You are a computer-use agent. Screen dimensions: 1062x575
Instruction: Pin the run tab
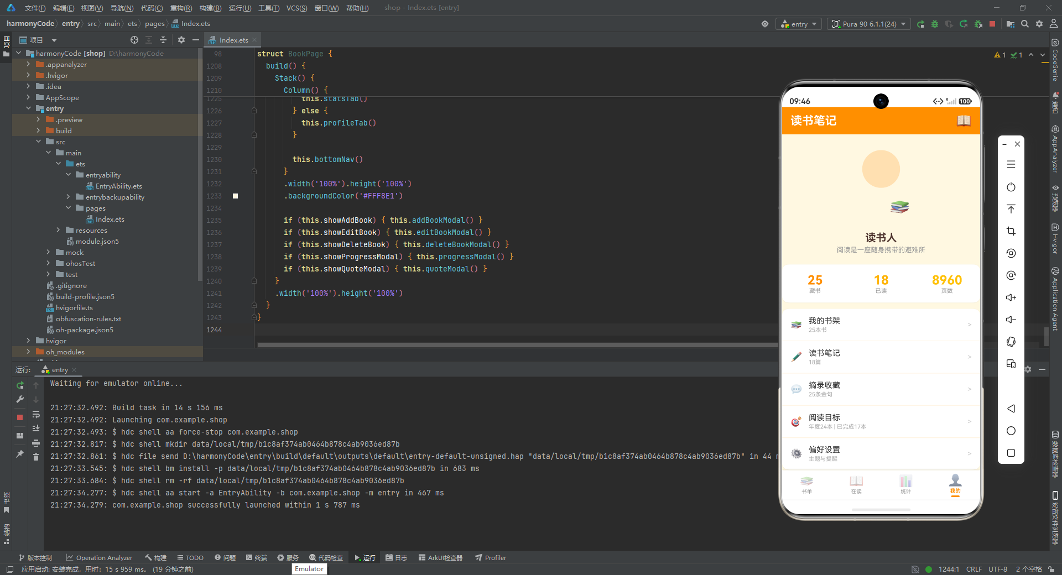20,454
